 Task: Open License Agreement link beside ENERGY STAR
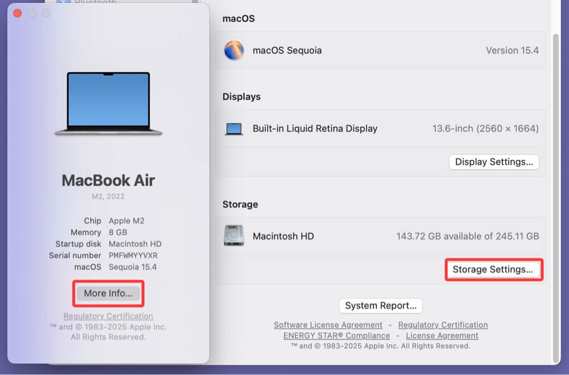pyautogui.click(x=442, y=336)
